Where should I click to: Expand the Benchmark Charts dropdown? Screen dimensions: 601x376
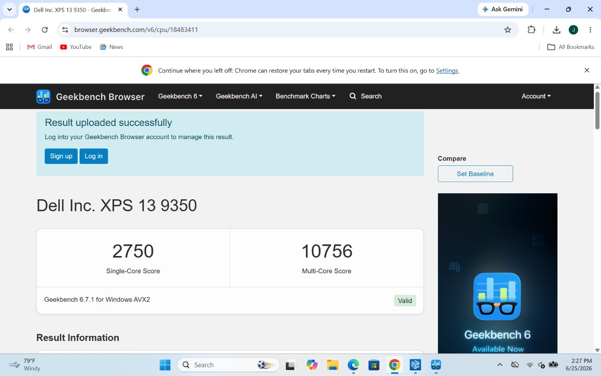point(305,96)
